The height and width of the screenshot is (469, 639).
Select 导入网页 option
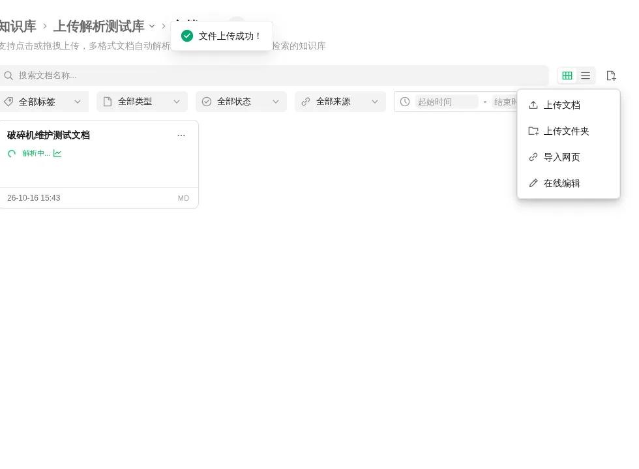(569, 157)
